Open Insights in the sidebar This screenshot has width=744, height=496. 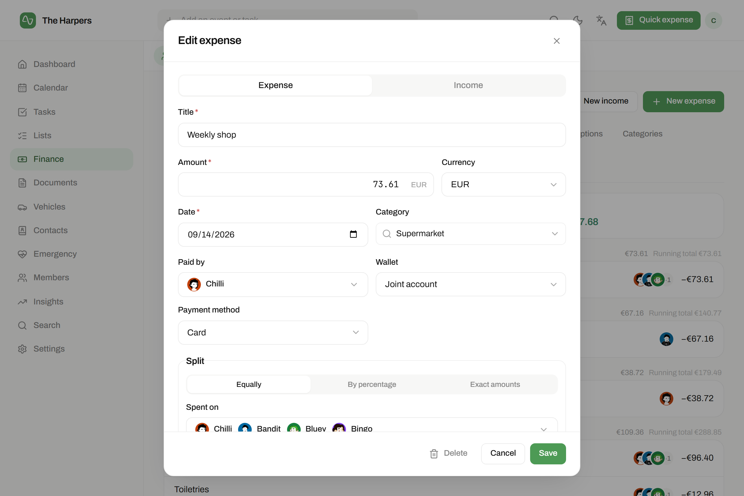coord(72,301)
